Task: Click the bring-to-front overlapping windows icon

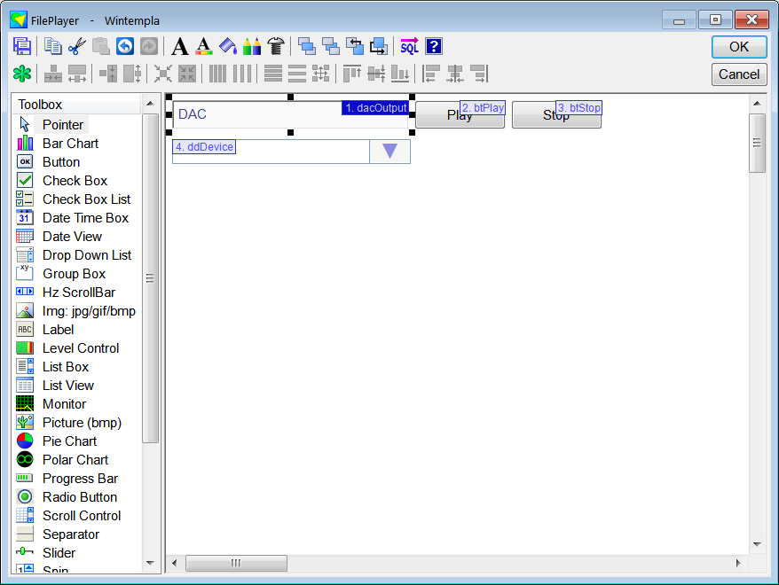Action: [x=306, y=47]
